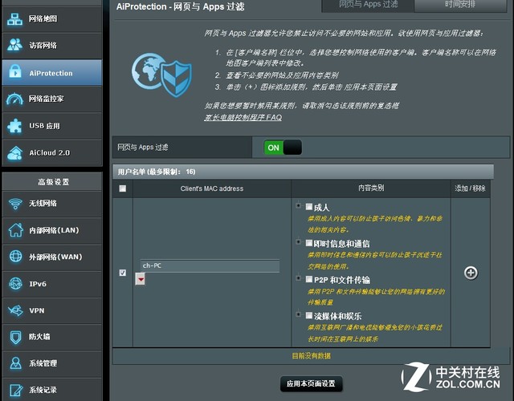Open the 无线网络 wifi icon

tap(15, 204)
